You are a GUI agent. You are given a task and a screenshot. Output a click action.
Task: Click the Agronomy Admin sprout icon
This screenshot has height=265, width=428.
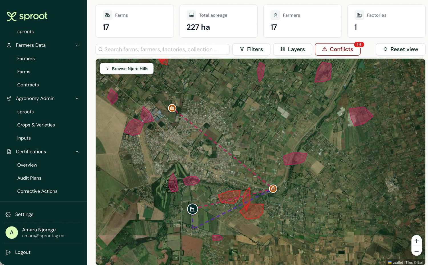pos(9,98)
